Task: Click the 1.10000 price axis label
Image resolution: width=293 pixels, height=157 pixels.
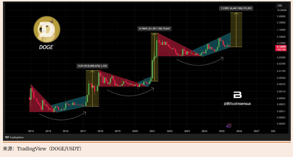Action: point(281,30)
